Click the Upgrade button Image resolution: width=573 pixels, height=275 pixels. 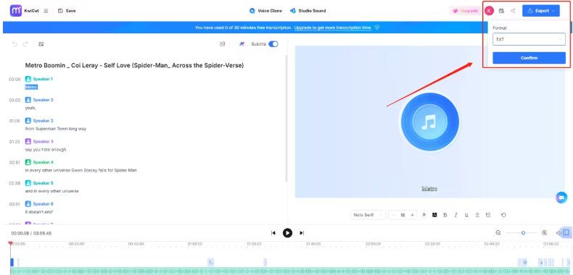coord(465,11)
